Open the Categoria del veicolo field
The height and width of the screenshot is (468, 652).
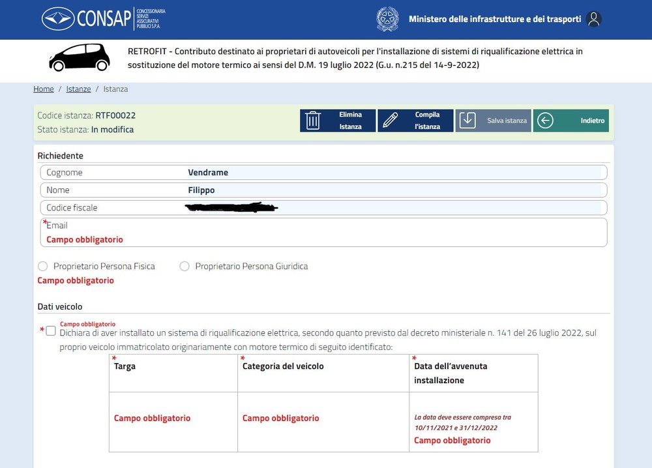[323, 422]
